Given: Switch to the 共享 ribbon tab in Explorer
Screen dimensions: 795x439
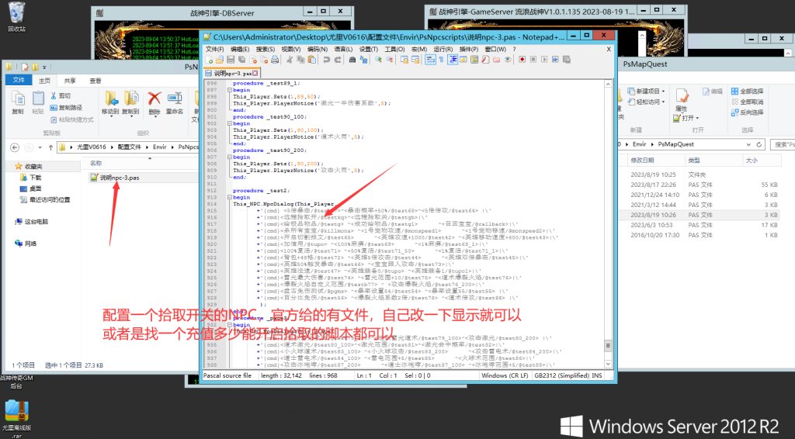Looking at the screenshot, I should 69,81.
